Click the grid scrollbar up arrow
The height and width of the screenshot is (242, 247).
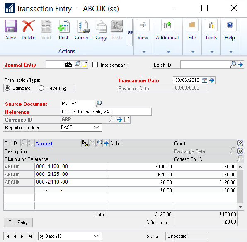[240, 167]
